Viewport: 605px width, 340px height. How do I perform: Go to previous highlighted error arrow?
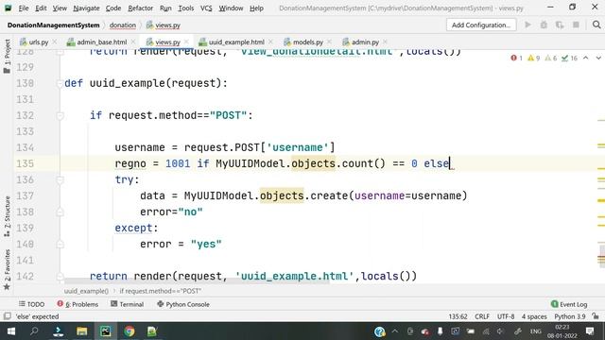(x=586, y=58)
